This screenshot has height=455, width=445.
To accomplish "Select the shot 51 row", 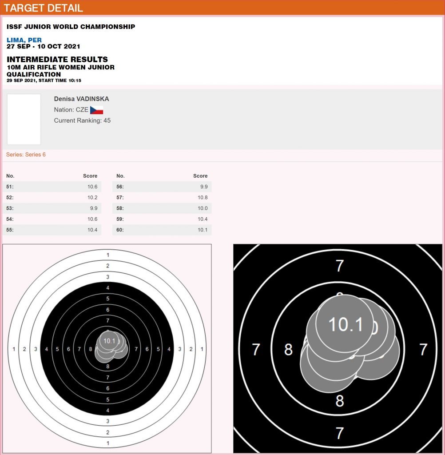I will (x=52, y=187).
